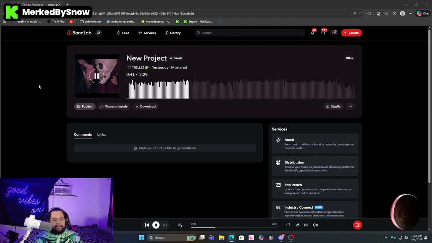The width and height of the screenshot is (432, 243).
Task: Switch to the Comments tab
Action: point(83,134)
